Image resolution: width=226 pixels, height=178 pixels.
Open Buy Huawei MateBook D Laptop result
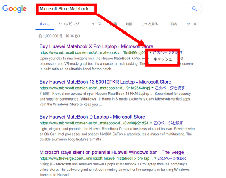92,117
